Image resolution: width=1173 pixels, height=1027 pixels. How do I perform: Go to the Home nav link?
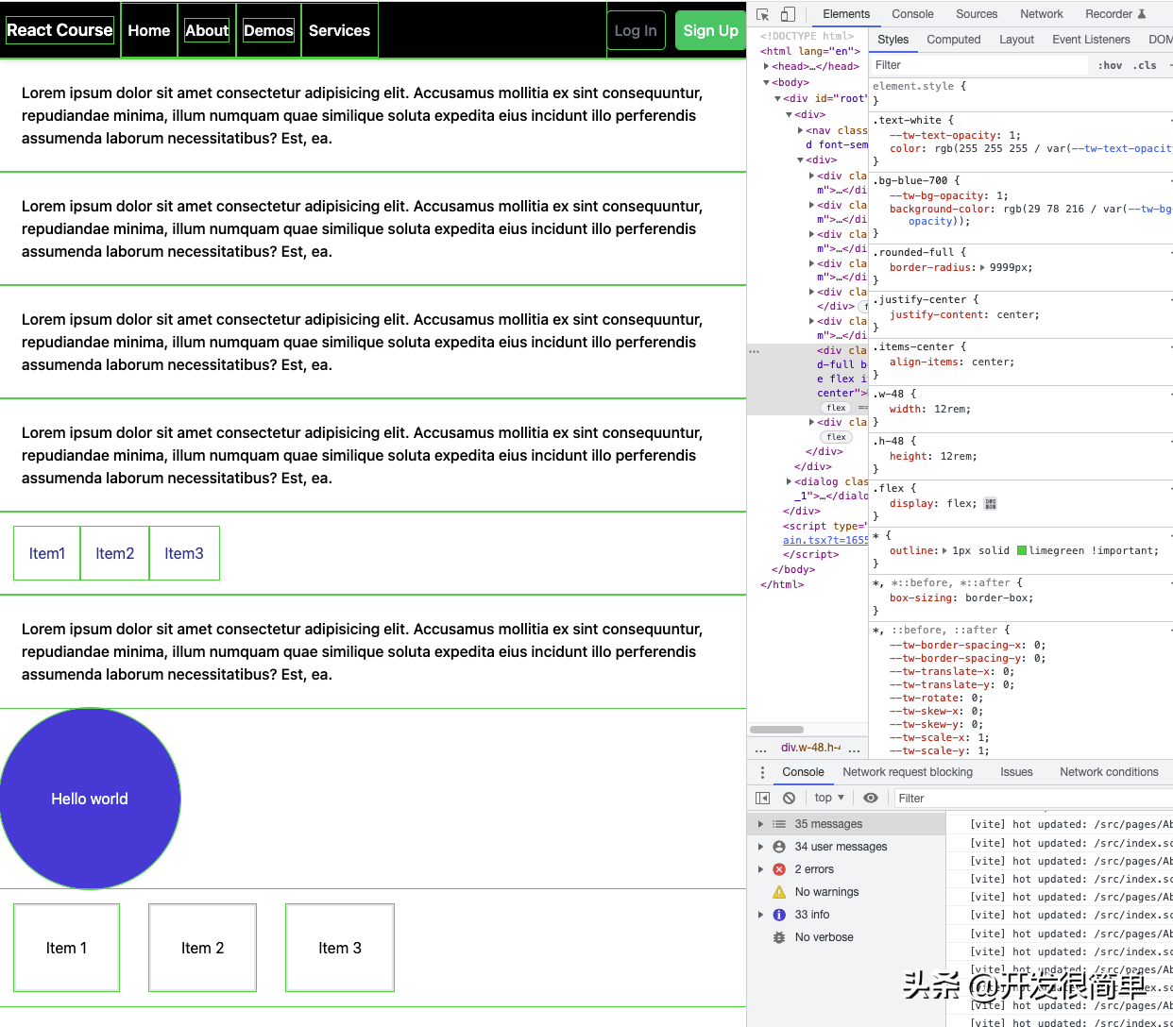(149, 30)
